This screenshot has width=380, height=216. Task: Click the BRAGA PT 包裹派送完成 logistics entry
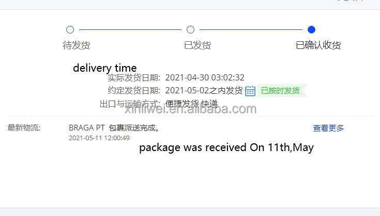tap(114, 128)
